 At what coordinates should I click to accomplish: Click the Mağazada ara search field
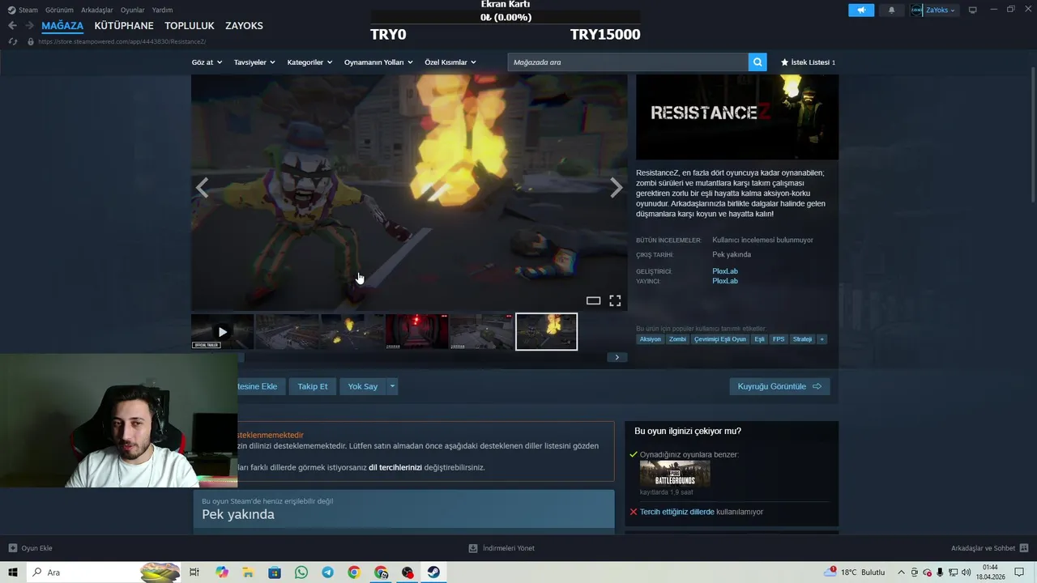628,62
